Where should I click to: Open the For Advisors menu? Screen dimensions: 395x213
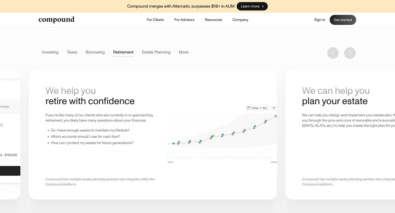coord(184,20)
